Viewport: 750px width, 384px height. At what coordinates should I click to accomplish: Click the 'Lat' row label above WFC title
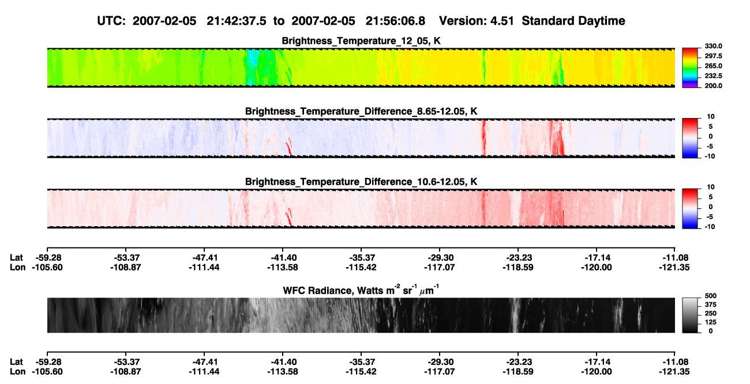click(x=17, y=257)
